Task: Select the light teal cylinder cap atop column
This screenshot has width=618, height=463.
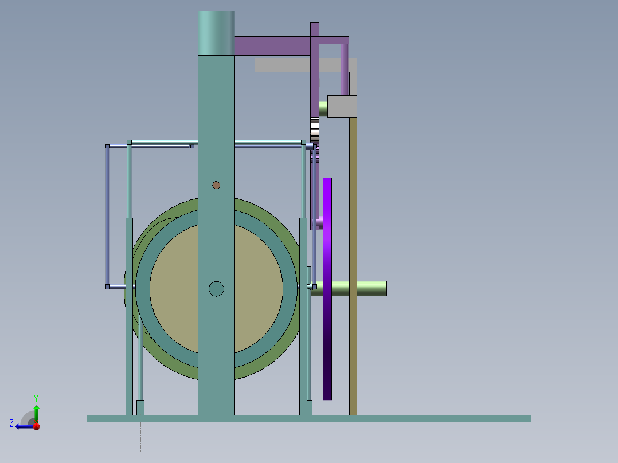Action: pyautogui.click(x=216, y=33)
